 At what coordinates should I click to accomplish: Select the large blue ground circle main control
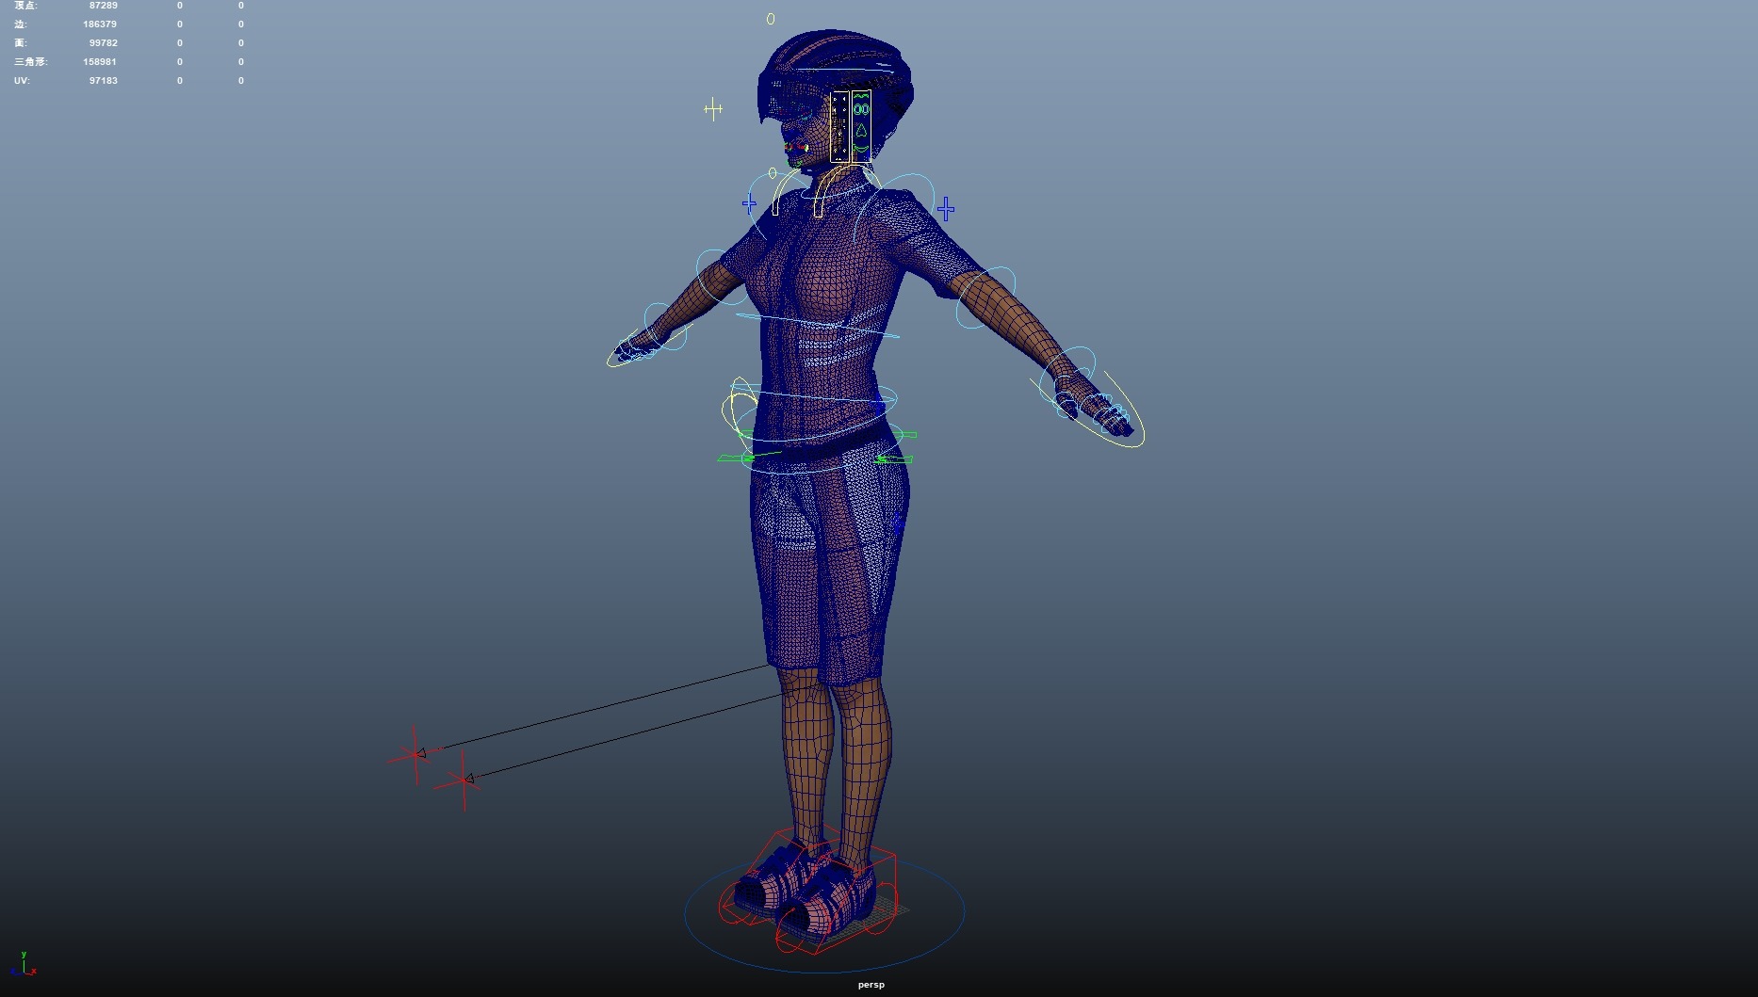(x=824, y=913)
